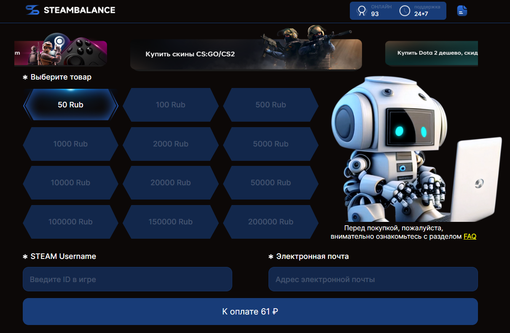Click the STEAMBALANCE site title text
Image resolution: width=510 pixels, height=333 pixels.
click(79, 10)
